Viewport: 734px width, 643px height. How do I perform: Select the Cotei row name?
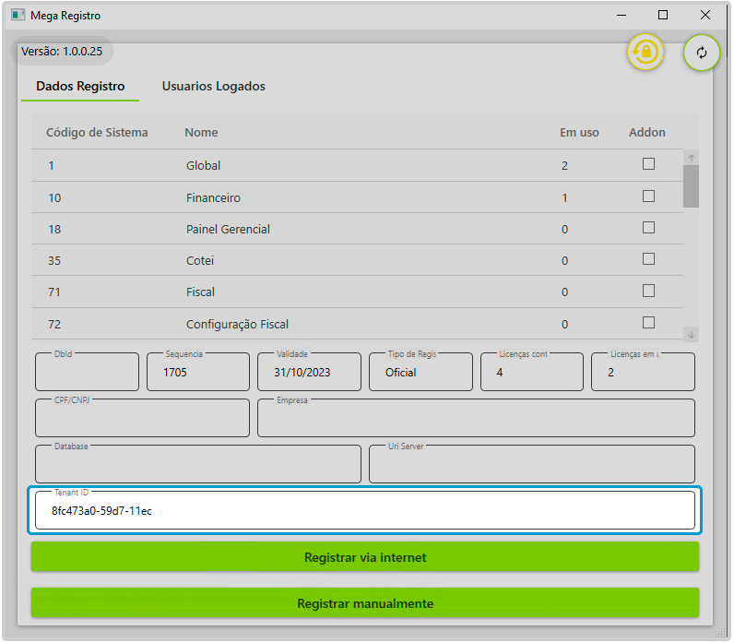(200, 260)
